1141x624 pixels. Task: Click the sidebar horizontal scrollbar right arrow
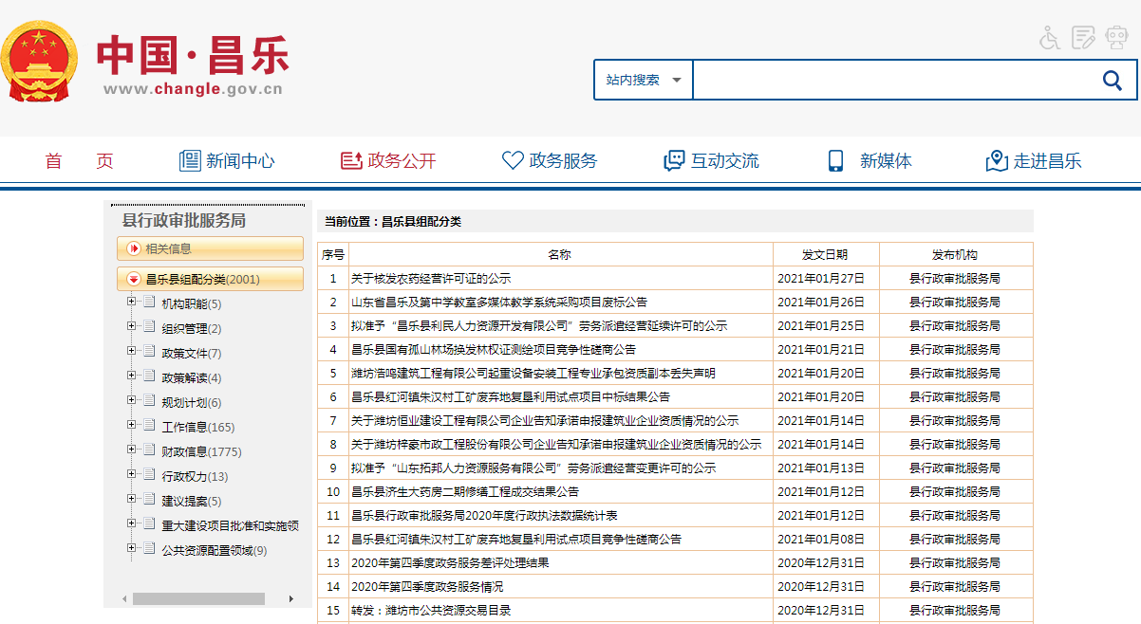[x=291, y=599]
